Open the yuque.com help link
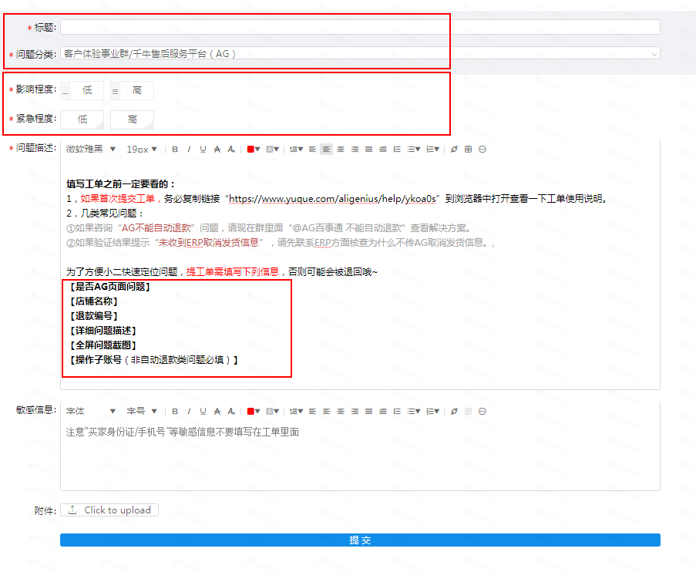Screen dimensions: 696x572 (333, 199)
